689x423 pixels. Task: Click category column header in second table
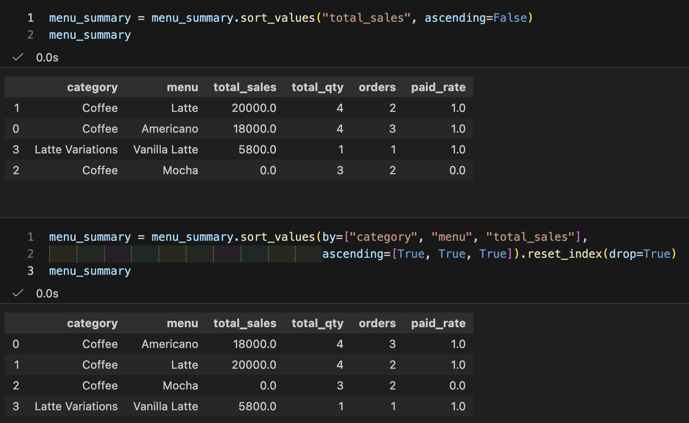pos(92,323)
